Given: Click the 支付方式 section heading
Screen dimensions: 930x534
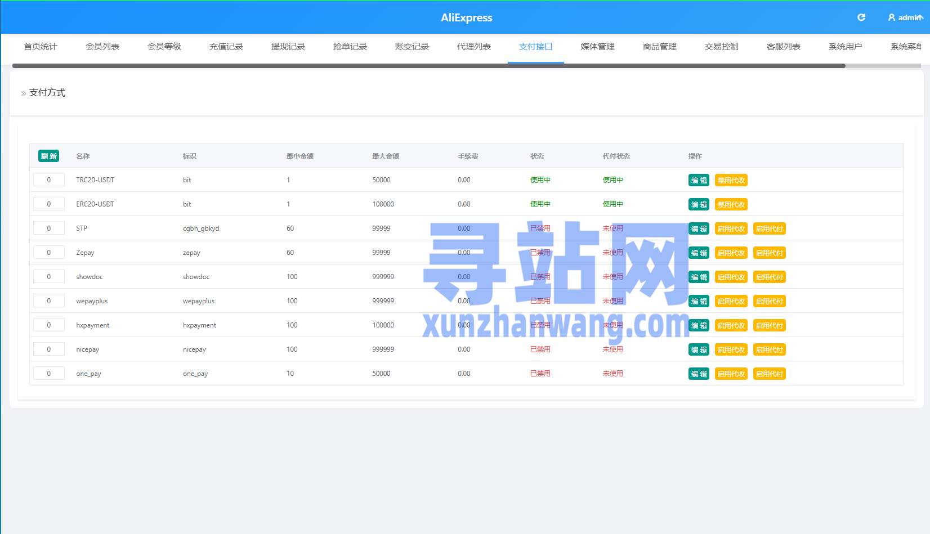Looking at the screenshot, I should tap(47, 92).
